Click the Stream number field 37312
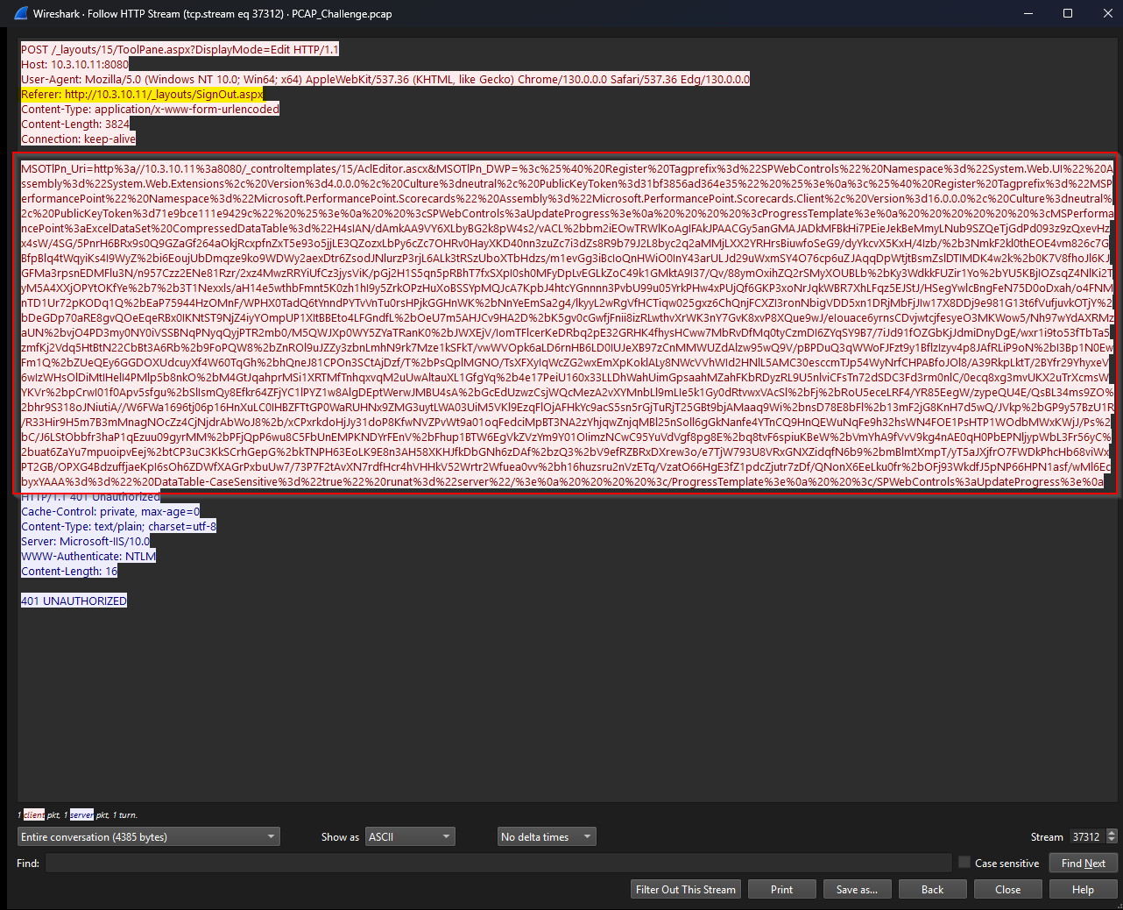The width and height of the screenshot is (1123, 910). click(x=1085, y=837)
